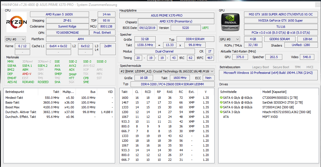Click the RCD column header
Viewport: 321px width, 167px height.
pos(148,92)
